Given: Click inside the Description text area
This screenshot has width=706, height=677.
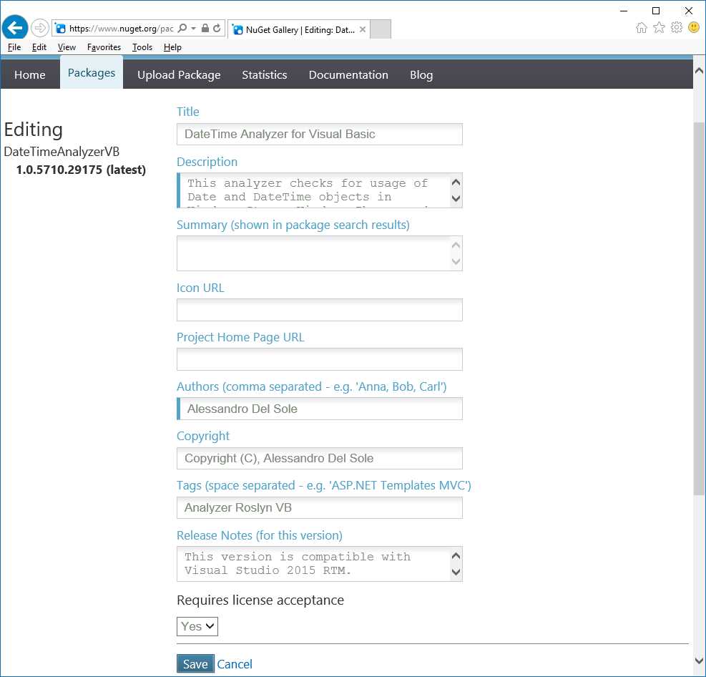Looking at the screenshot, I should pos(314,190).
